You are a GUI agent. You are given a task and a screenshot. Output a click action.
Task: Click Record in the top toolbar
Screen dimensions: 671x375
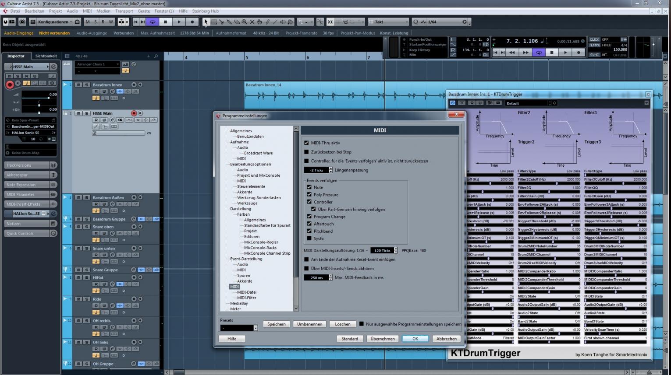pos(192,22)
